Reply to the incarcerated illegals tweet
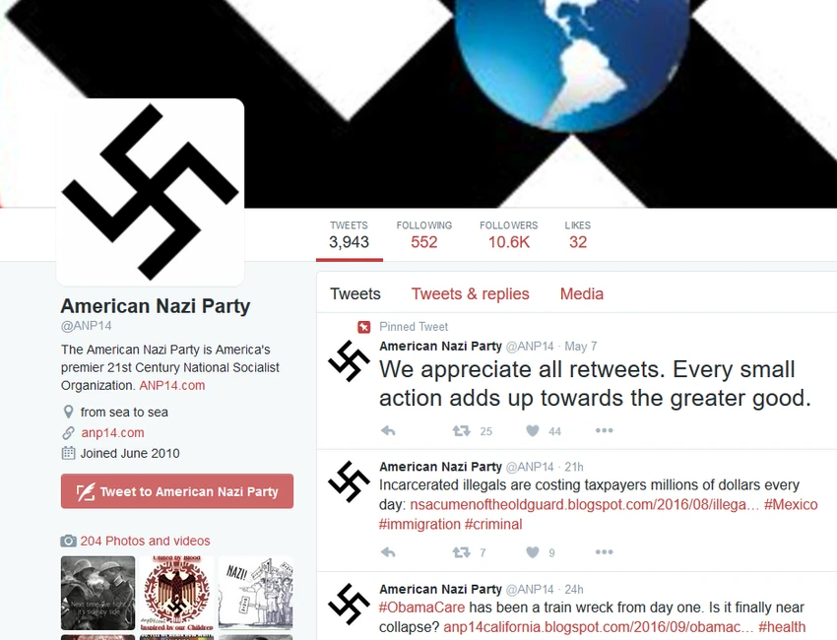Screen dimensions: 837x640 tap(388, 552)
